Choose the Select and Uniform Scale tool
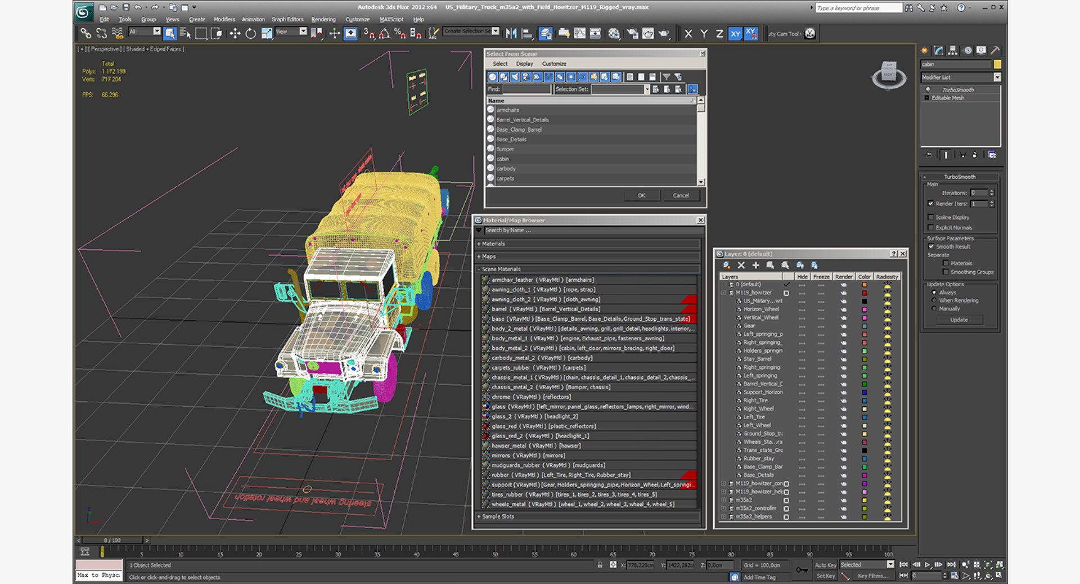1080x584 pixels. coord(267,34)
